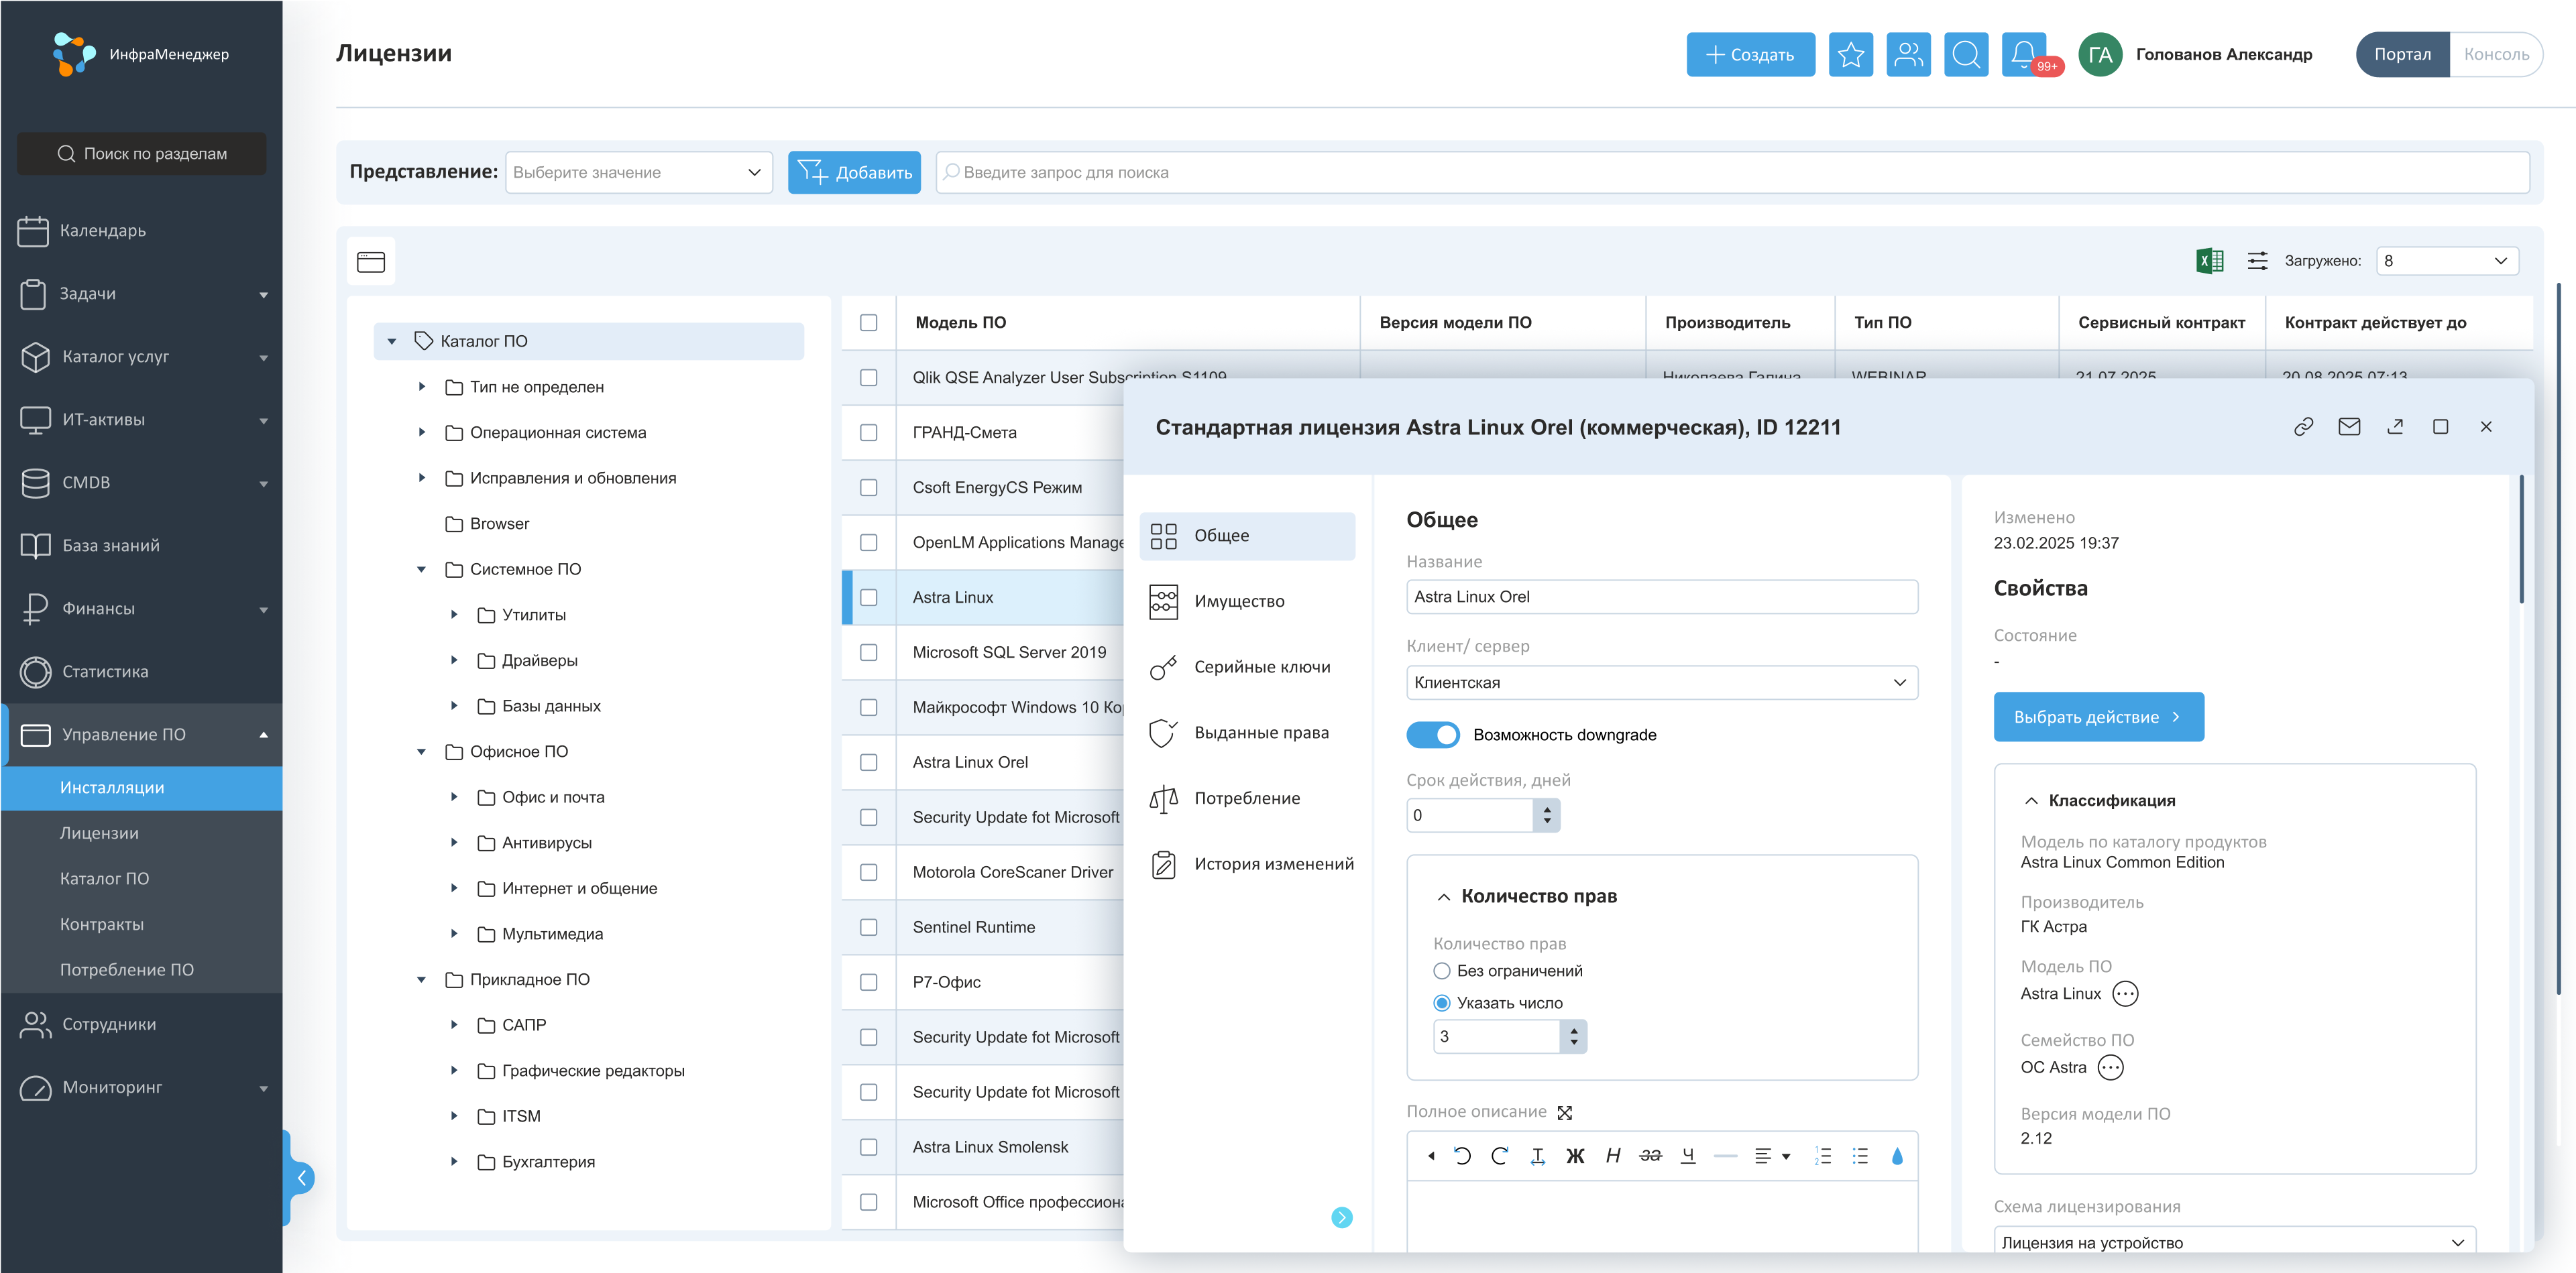Click the Excel export icon
2576x1273 pixels.
tap(2209, 261)
